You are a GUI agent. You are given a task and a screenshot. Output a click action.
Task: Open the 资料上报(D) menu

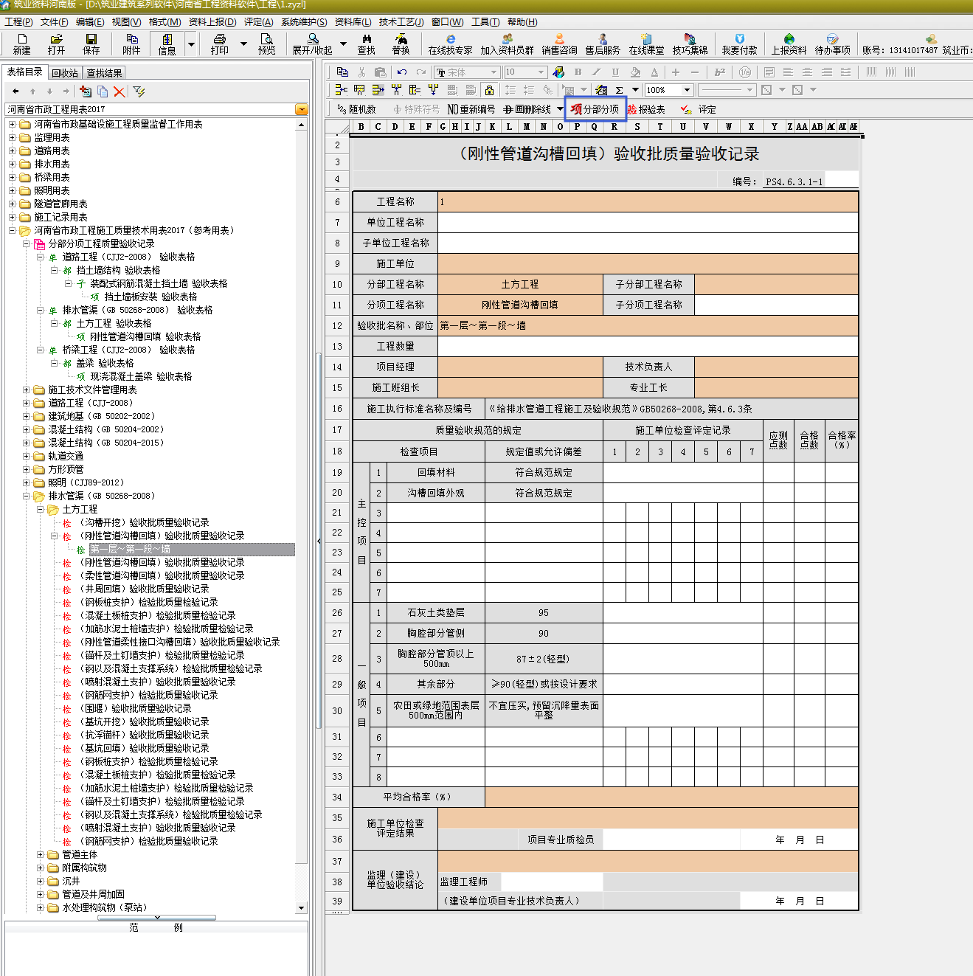tap(212, 22)
